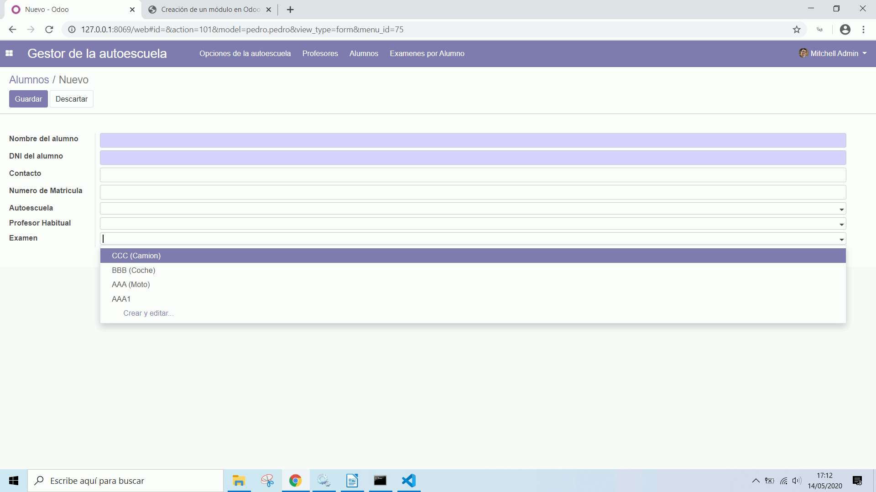This screenshot has width=876, height=492.
Task: Select 'BBB (Coche)' from the Examen list
Action: point(133,270)
